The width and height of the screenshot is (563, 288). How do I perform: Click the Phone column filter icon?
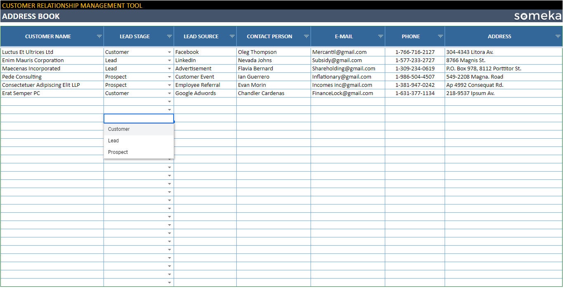click(x=441, y=36)
